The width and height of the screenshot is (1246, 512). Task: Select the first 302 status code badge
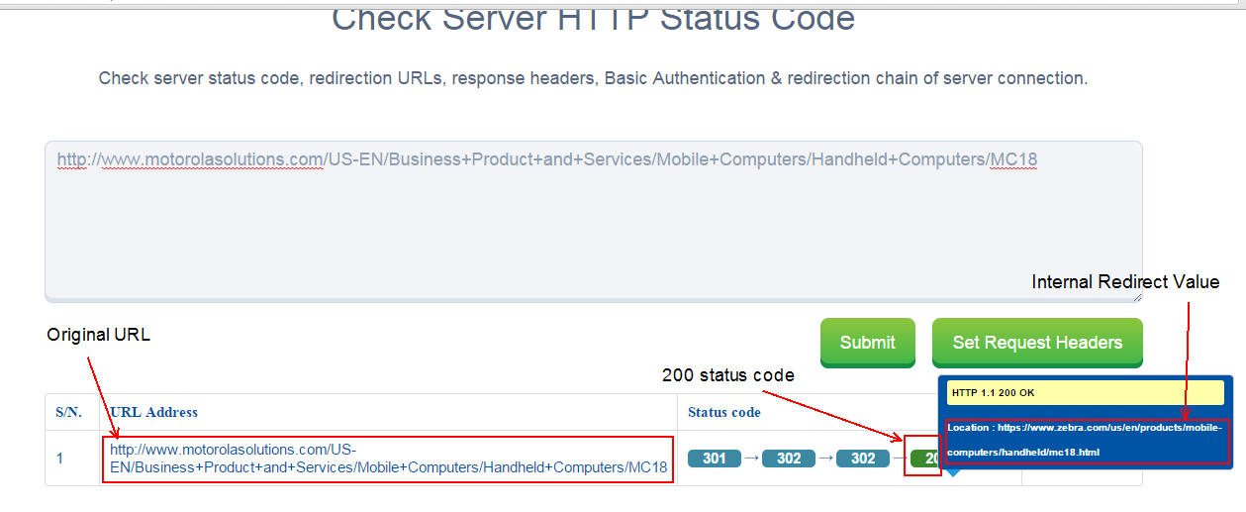789,459
